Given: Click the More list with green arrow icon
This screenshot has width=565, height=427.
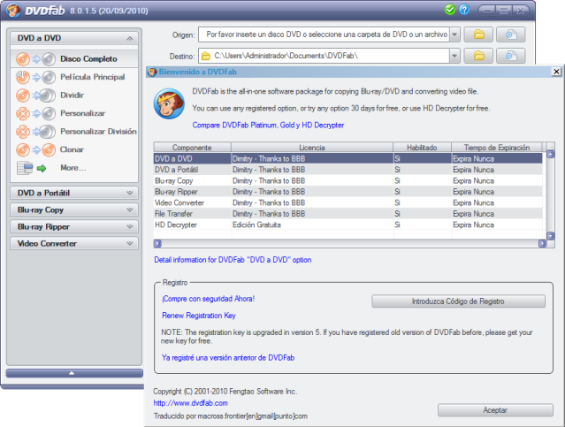Looking at the screenshot, I should click(32, 168).
